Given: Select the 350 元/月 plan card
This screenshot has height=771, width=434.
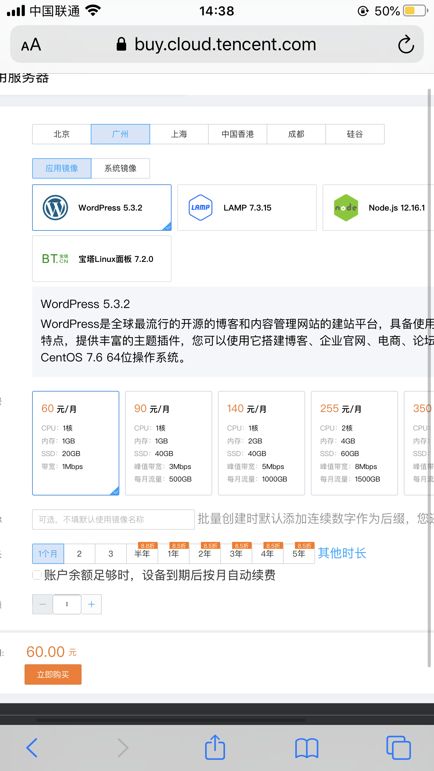Looking at the screenshot, I should coord(419,443).
